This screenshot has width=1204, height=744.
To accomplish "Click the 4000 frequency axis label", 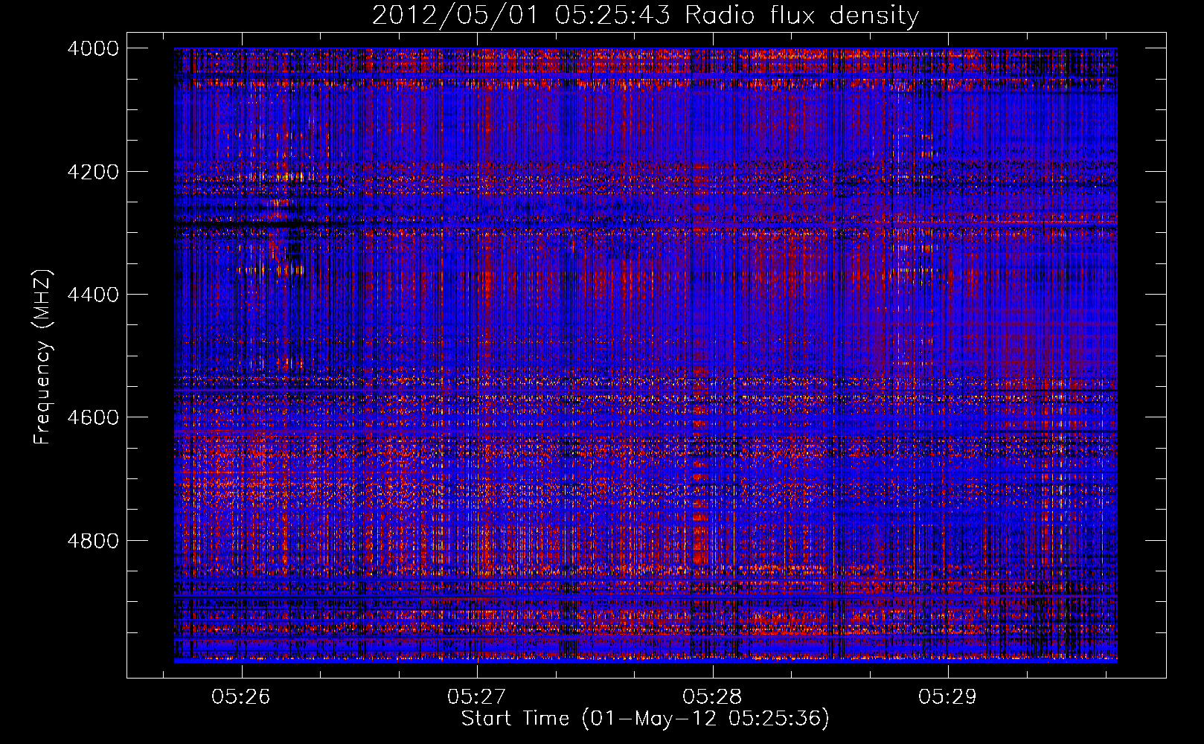I will [x=93, y=48].
